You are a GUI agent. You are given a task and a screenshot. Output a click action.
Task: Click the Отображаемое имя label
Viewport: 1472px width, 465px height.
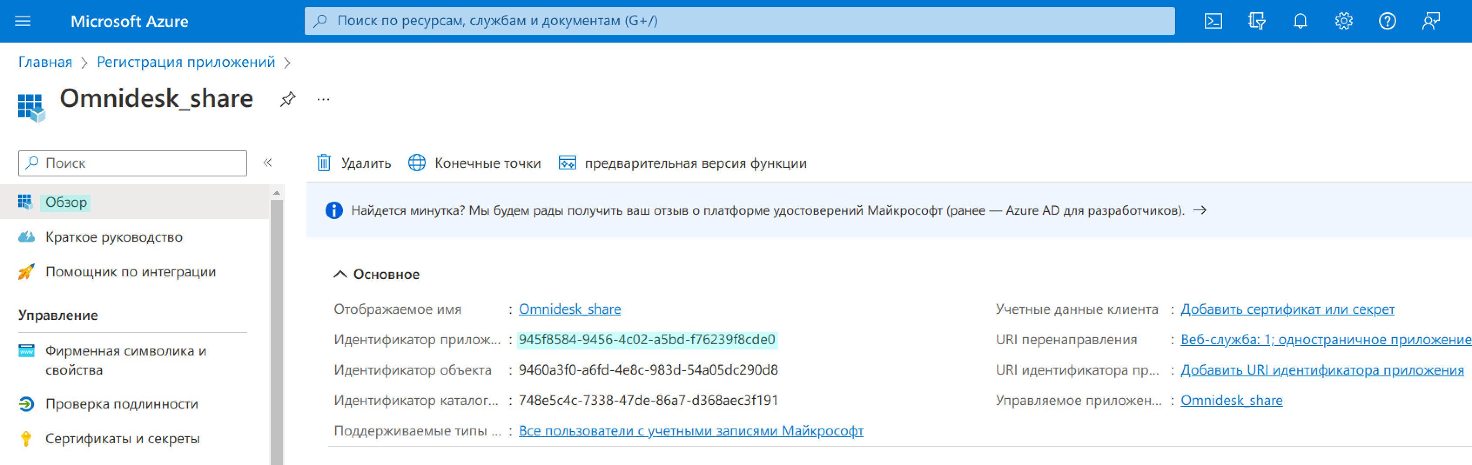(x=397, y=309)
